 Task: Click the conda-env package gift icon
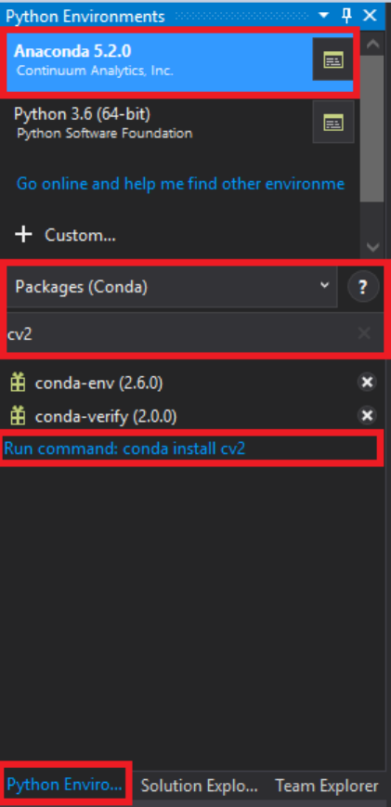click(18, 383)
